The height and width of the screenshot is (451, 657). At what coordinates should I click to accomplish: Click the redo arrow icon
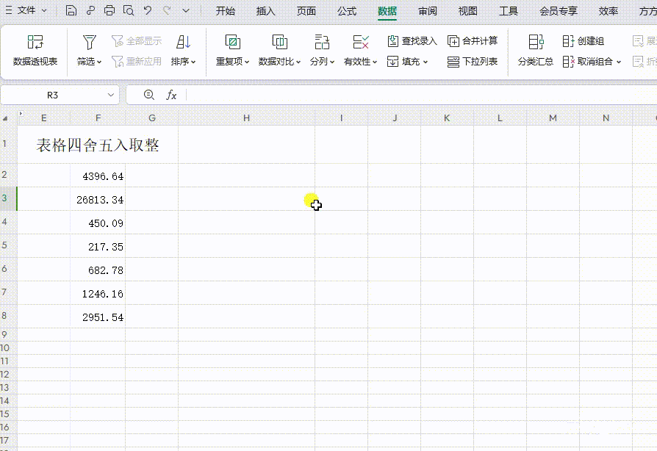(x=167, y=10)
